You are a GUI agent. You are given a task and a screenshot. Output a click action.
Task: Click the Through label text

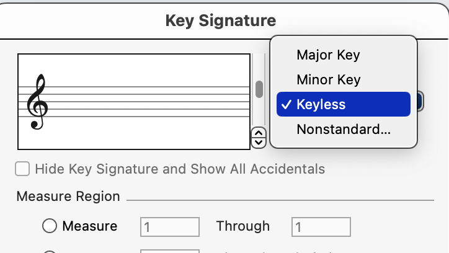[x=242, y=226]
